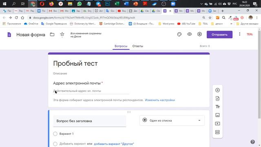Open Windows taskbar search
Viewport: 261px width, 147px height.
(x=14, y=4)
